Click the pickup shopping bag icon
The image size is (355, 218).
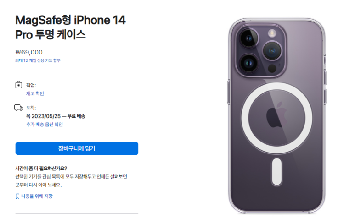[x=18, y=85]
